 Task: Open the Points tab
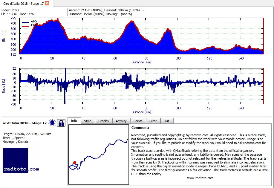tap(138, 121)
